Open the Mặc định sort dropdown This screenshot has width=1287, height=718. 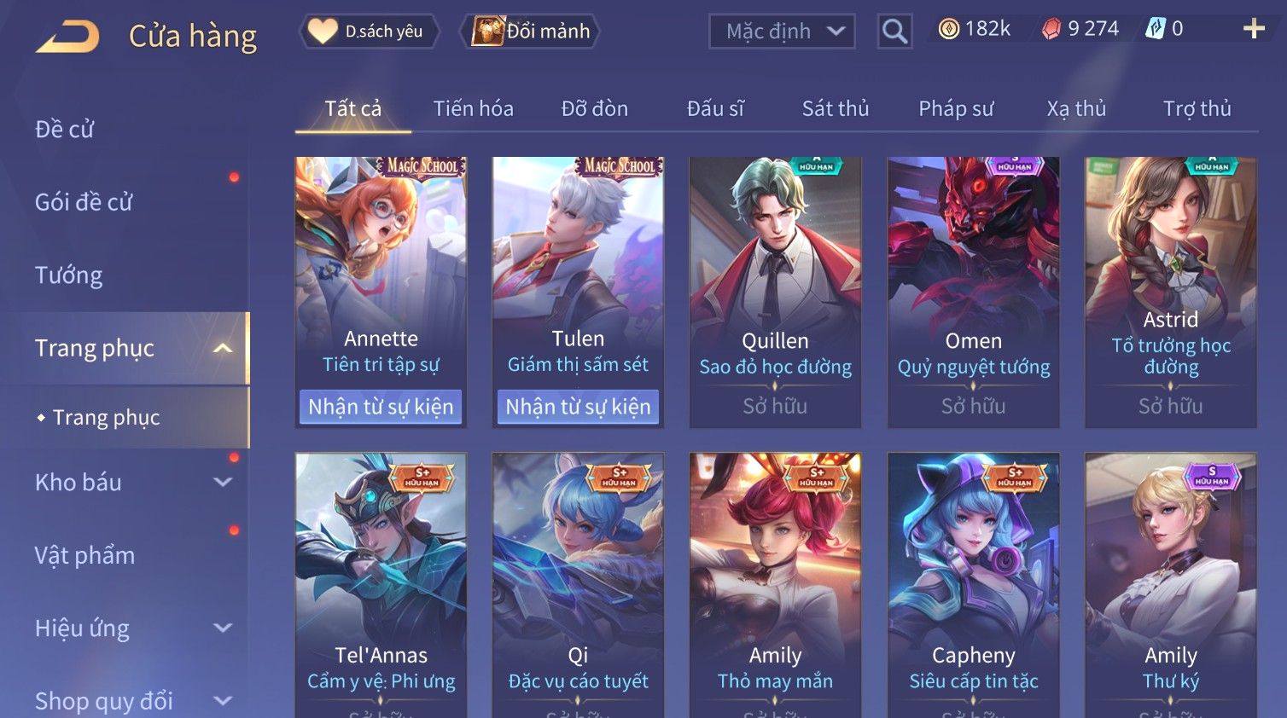(782, 32)
